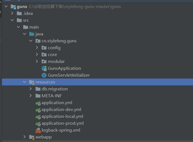Click the resources folder icon
This screenshot has height=142, width=193.
click(32, 82)
